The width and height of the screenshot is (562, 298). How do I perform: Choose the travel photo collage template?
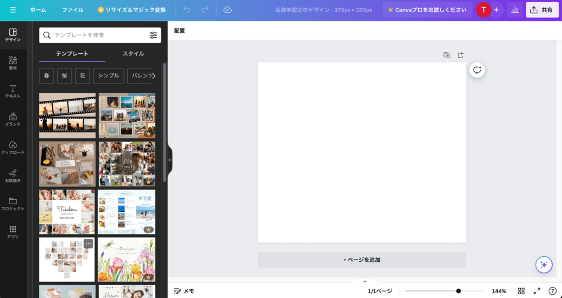(127, 116)
